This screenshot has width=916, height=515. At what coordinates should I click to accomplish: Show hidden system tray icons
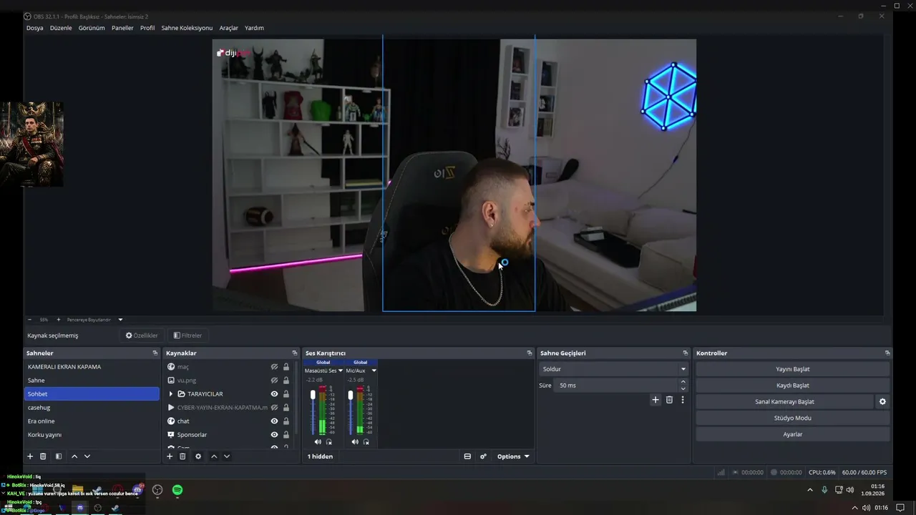[810, 490]
